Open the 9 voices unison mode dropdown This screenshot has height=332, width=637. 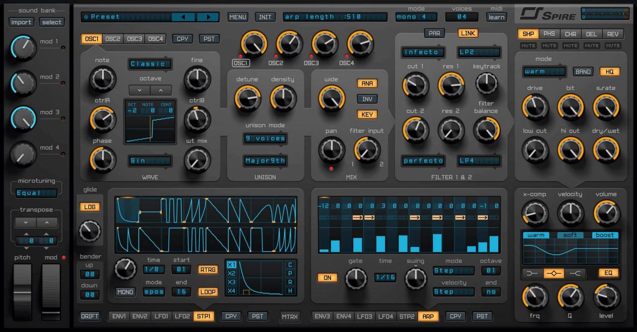(x=265, y=138)
